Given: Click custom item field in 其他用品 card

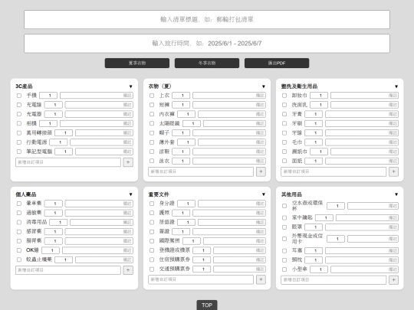Looking at the screenshot, I should 333,280.
